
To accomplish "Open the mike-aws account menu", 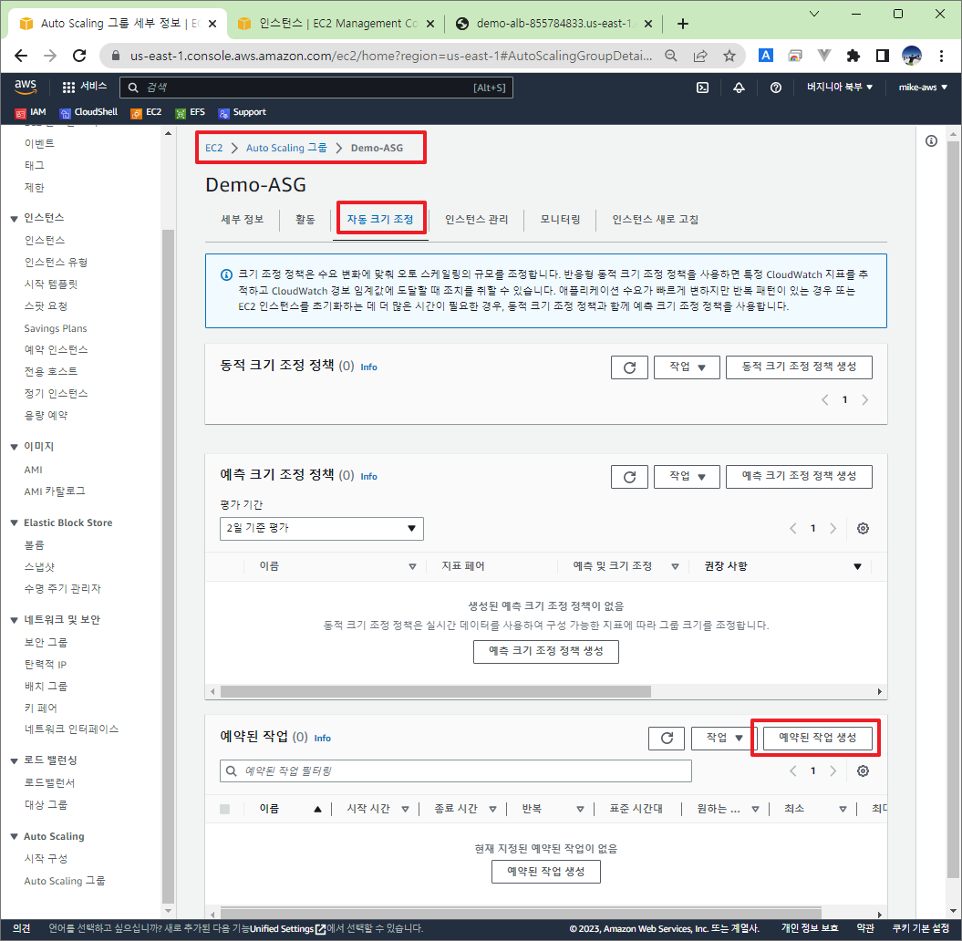I will pos(922,88).
